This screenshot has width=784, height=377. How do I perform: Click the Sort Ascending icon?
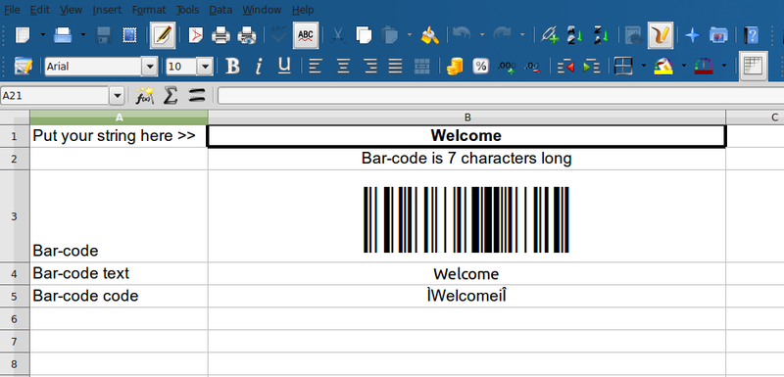click(x=575, y=35)
